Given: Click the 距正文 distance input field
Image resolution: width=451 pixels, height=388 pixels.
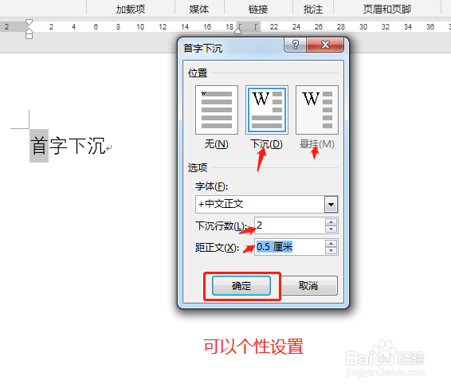Looking at the screenshot, I should pos(289,247).
